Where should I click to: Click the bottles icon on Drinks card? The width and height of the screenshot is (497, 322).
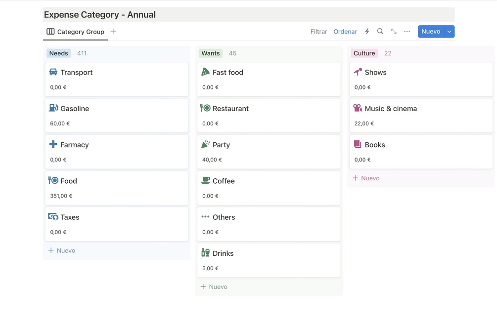tap(205, 253)
